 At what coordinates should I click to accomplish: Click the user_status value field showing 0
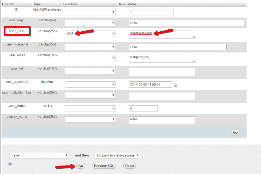[x=143, y=108]
